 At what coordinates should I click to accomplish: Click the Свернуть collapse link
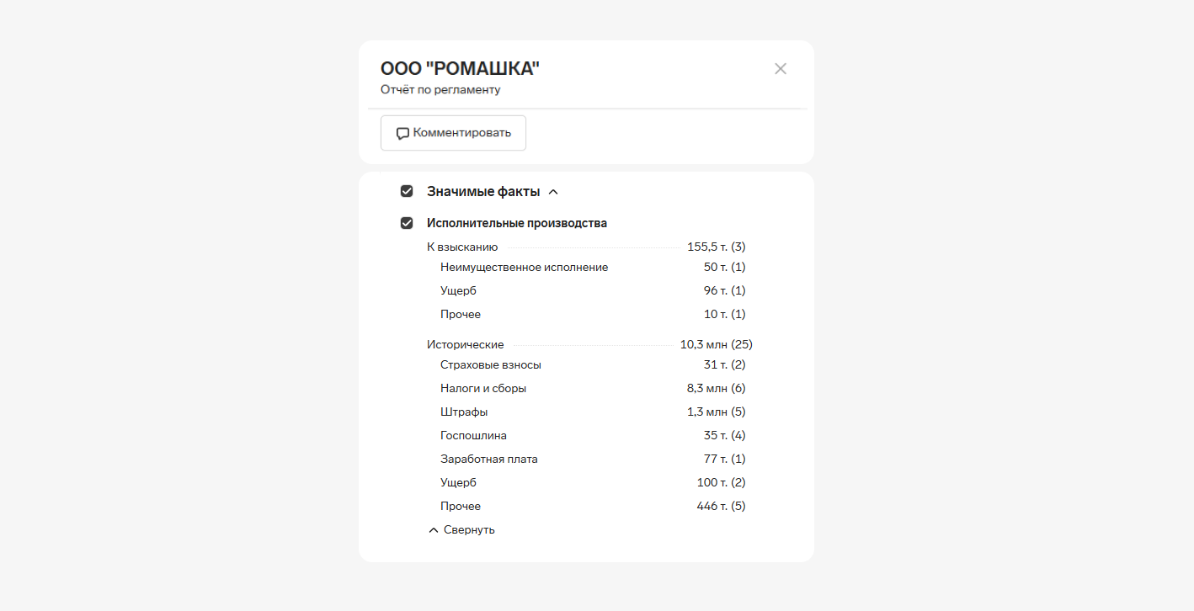tap(469, 530)
